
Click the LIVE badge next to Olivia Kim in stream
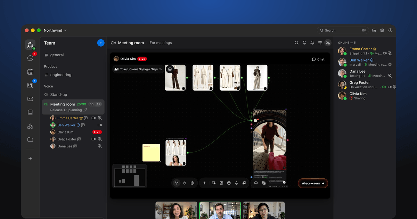[142, 59]
